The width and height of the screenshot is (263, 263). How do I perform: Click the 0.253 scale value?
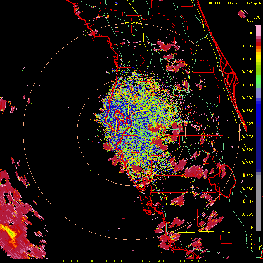(x=248, y=214)
